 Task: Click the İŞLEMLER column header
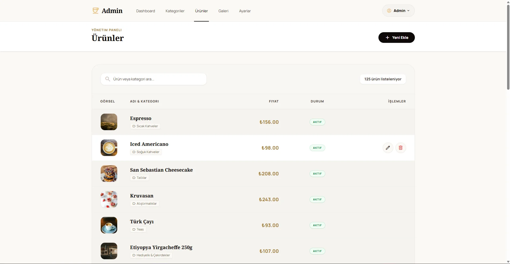pyautogui.click(x=397, y=101)
